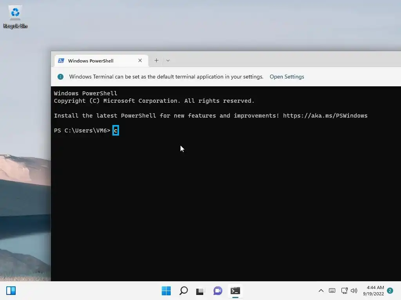
Task: Close the Windows PowerShell tab
Action: (140, 61)
